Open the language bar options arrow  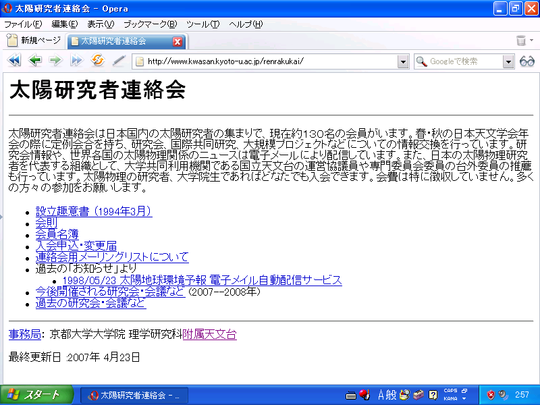pos(464,398)
